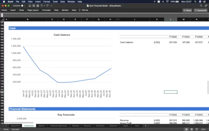
Task: Add a new sheet with plus button
Action: coord(146,126)
